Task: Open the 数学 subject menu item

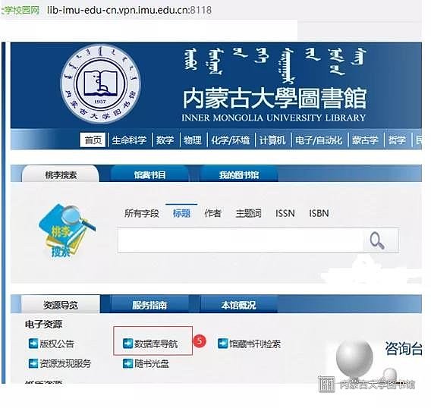Action: pos(165,140)
